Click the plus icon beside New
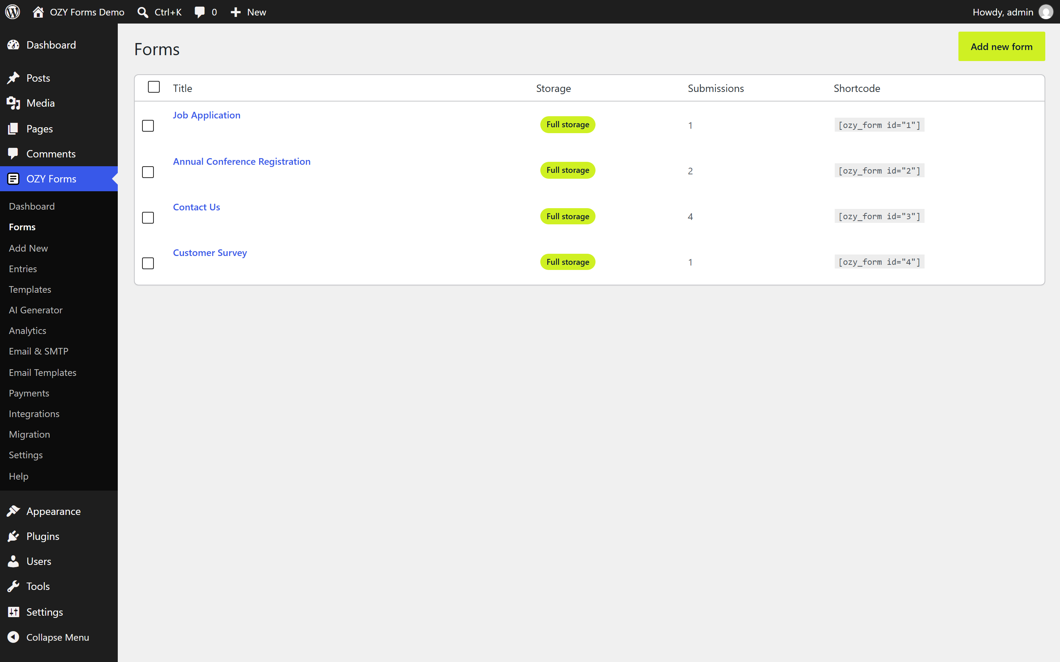 point(236,12)
